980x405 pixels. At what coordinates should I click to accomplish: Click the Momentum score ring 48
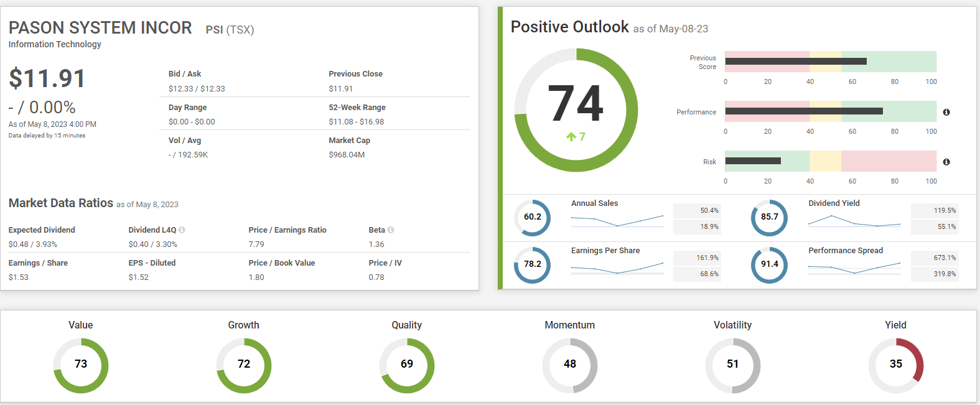(570, 365)
